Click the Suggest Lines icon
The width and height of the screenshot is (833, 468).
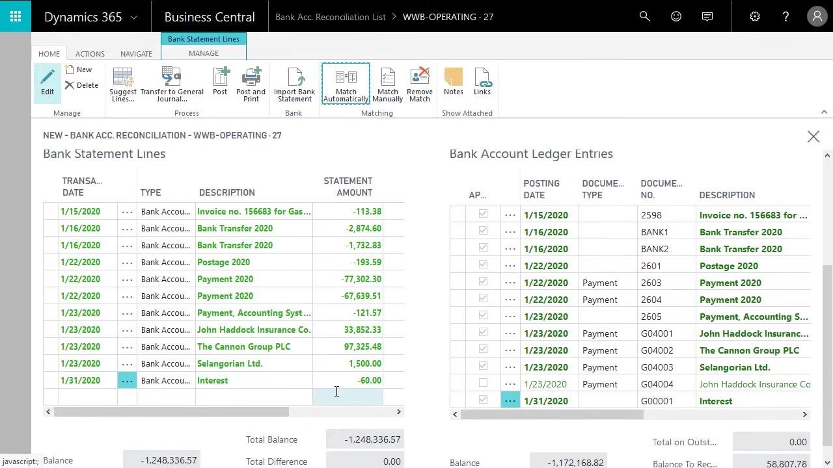coord(123,84)
